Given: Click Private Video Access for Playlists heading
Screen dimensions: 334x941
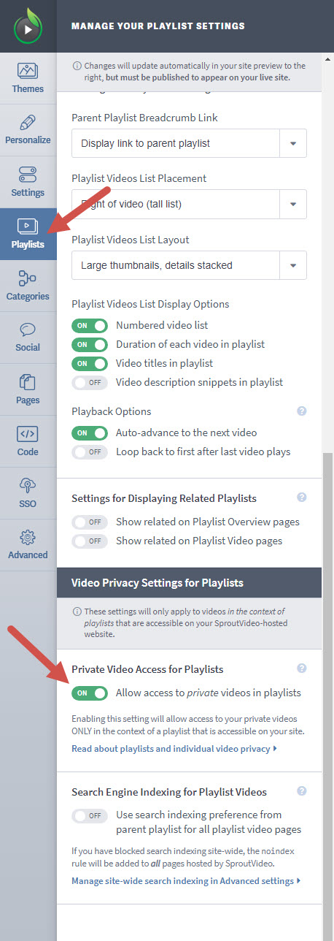Looking at the screenshot, I should [x=147, y=669].
